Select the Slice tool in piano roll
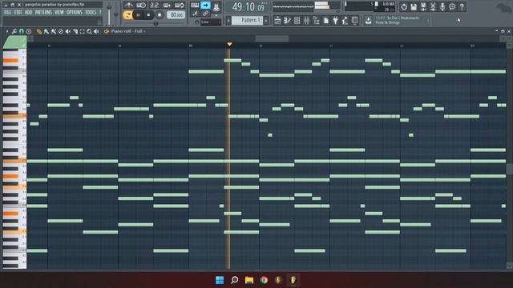 (75, 31)
